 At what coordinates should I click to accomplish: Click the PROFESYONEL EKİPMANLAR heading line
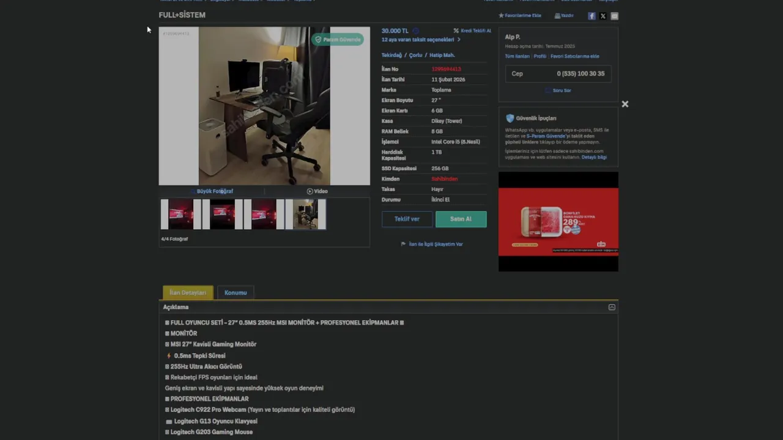[x=207, y=399]
